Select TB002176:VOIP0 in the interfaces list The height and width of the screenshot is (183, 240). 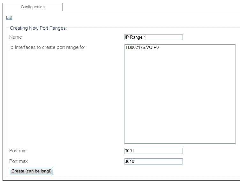[x=142, y=48]
